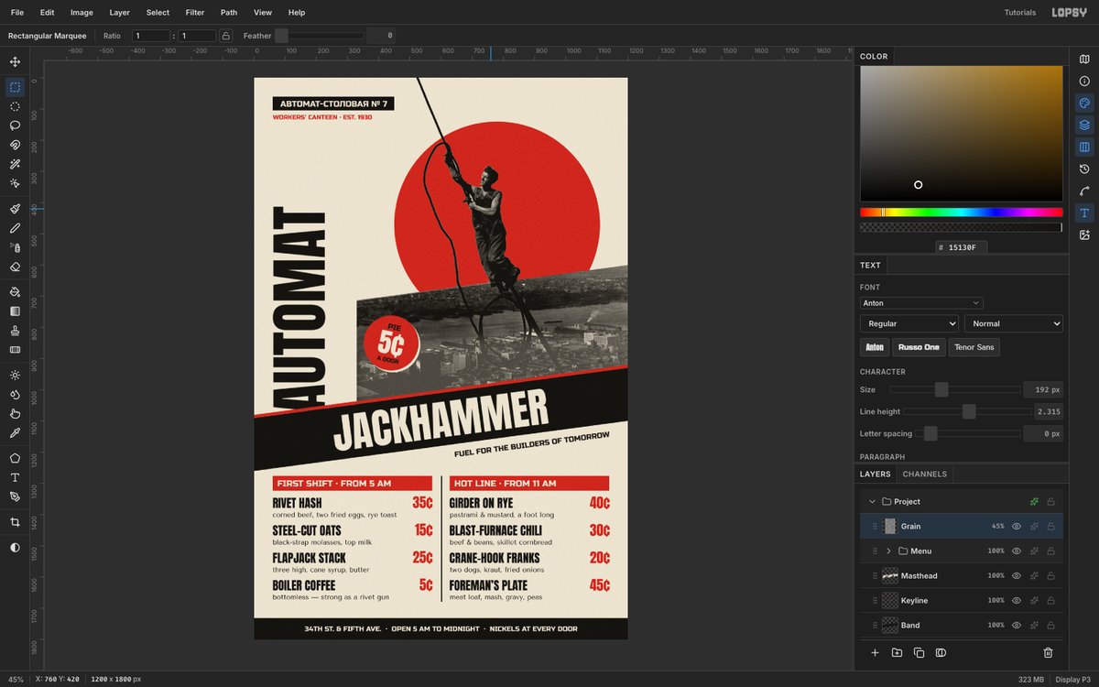
Task: Open the Info panel icon
Action: (1084, 82)
